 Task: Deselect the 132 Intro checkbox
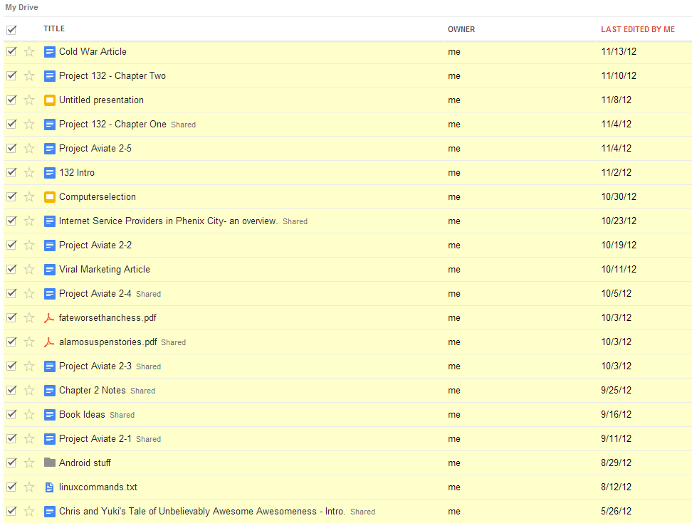tap(11, 172)
